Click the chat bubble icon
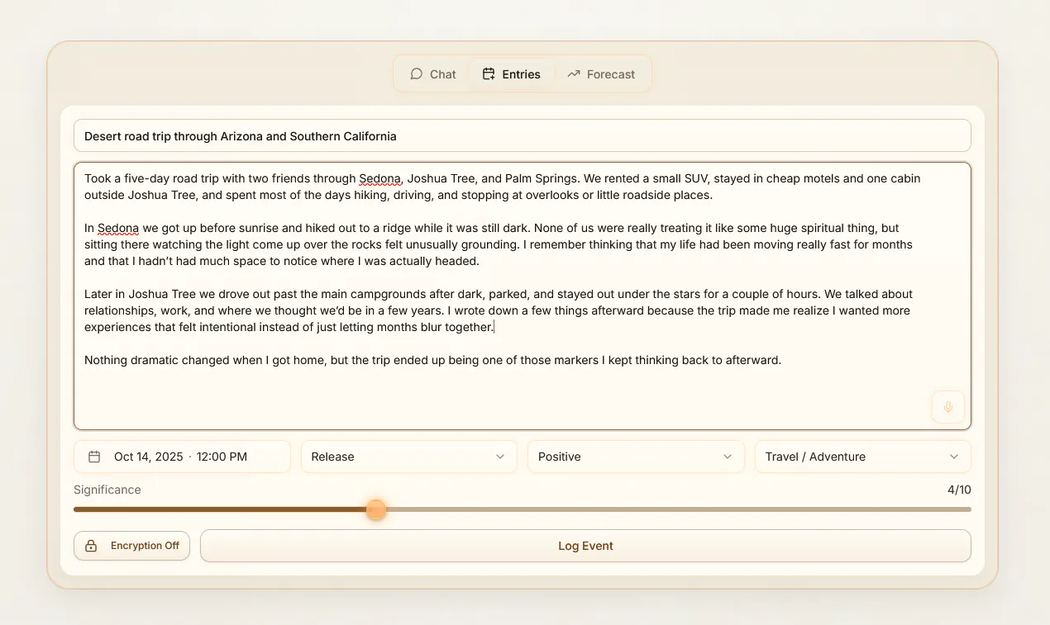The height and width of the screenshot is (625, 1050). 417,73
